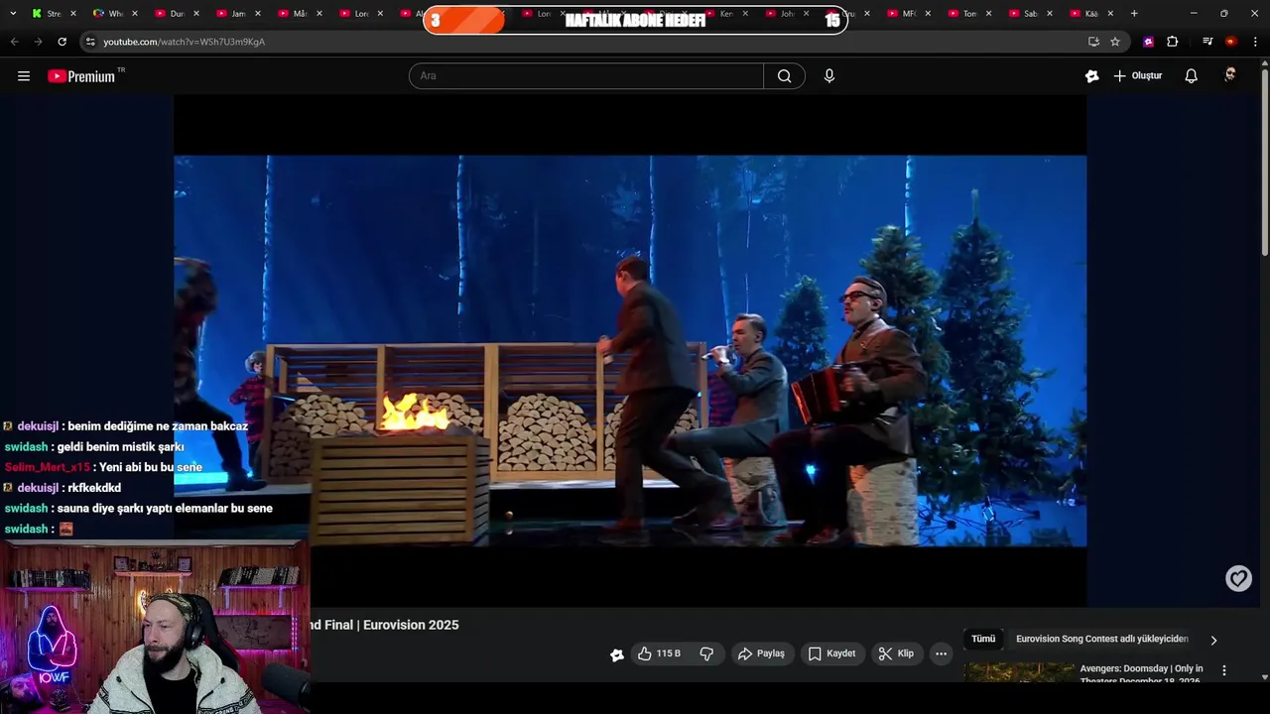Open the YouTube account avatar menu

pos(1230,75)
